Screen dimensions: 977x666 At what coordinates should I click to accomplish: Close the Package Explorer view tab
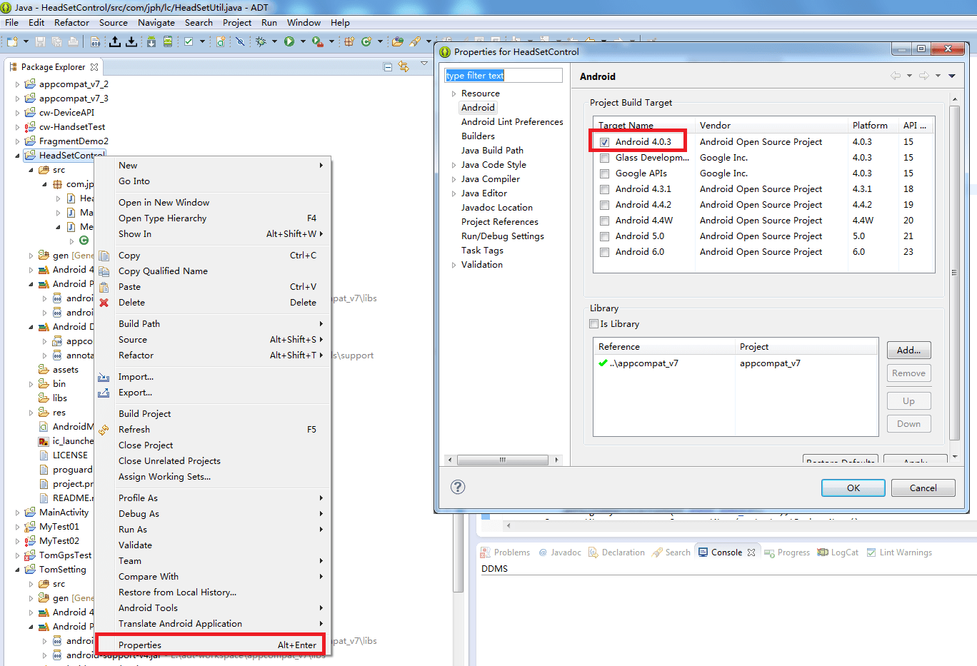(x=94, y=67)
